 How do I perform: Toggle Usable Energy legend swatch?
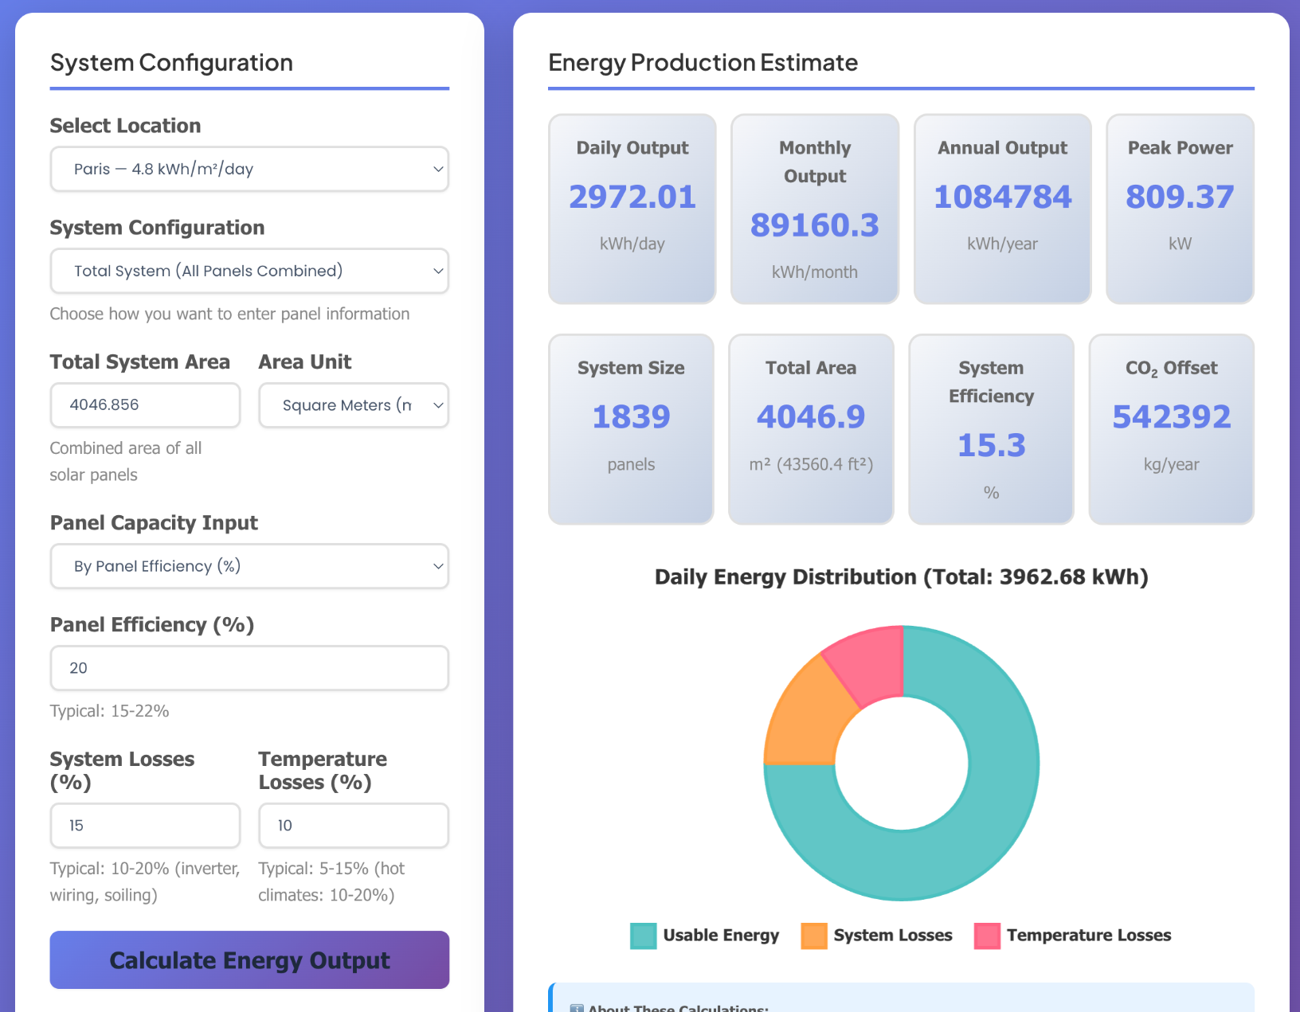[x=643, y=936]
